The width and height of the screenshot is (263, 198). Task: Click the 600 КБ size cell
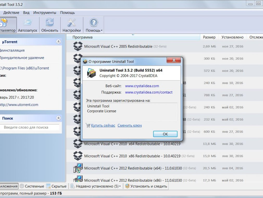click(x=209, y=132)
